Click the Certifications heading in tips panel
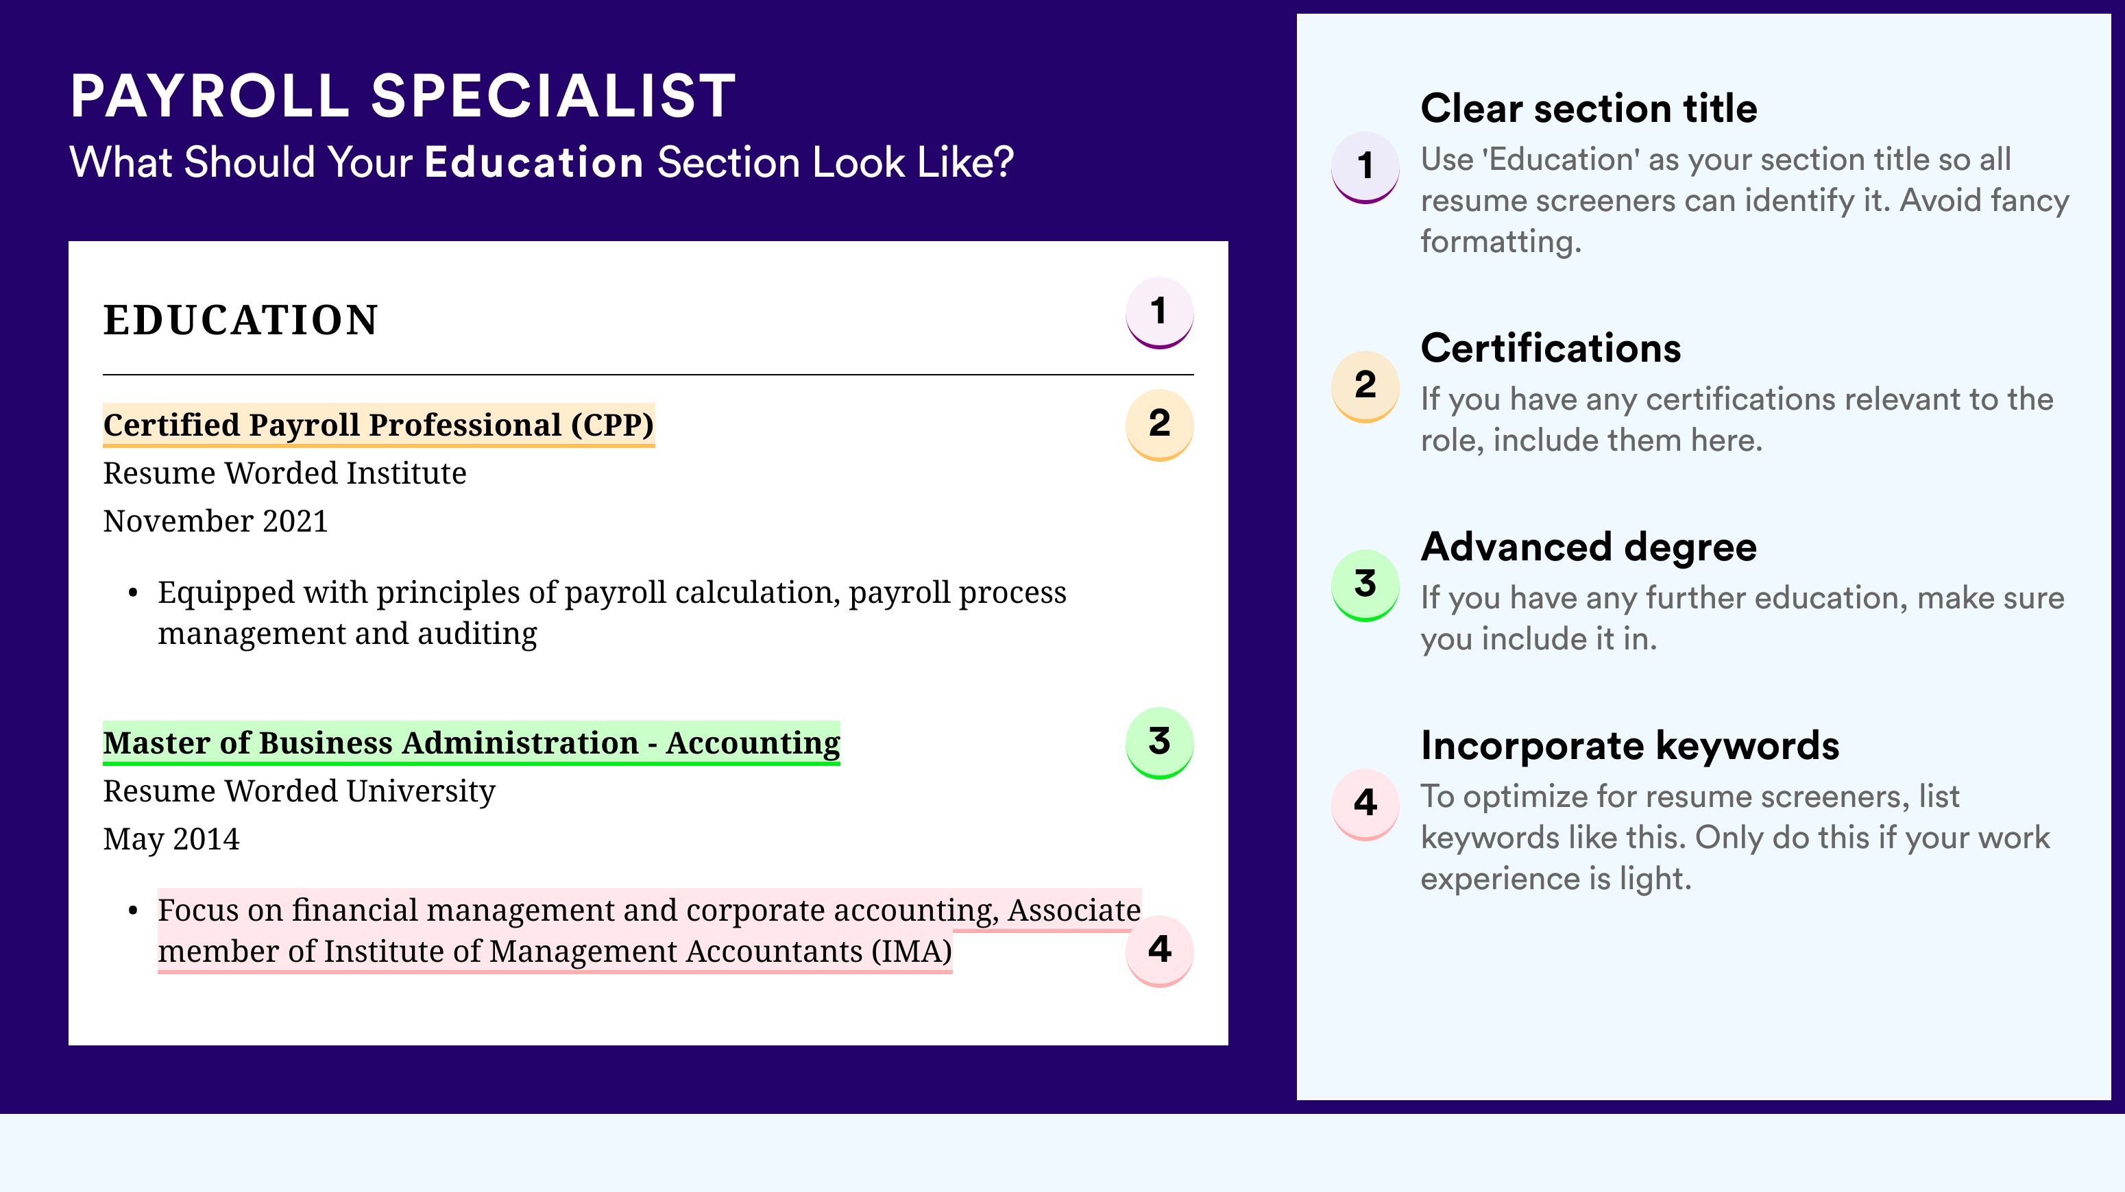The width and height of the screenshot is (2125, 1192). tap(1551, 348)
